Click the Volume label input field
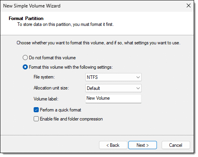Image resolution: width=198 pixels, height=157 pixels. coord(113,99)
